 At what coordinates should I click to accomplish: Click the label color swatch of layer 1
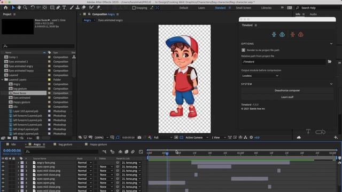[22, 163]
